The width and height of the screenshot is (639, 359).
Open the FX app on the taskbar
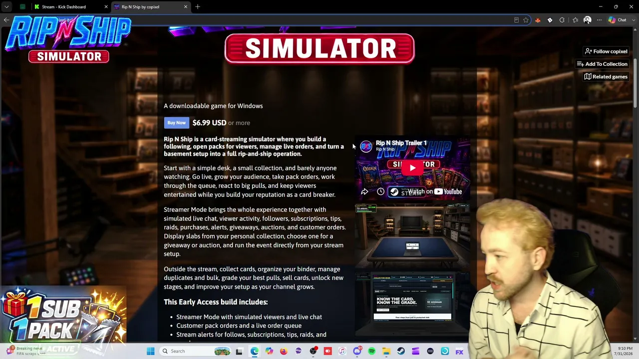459,352
